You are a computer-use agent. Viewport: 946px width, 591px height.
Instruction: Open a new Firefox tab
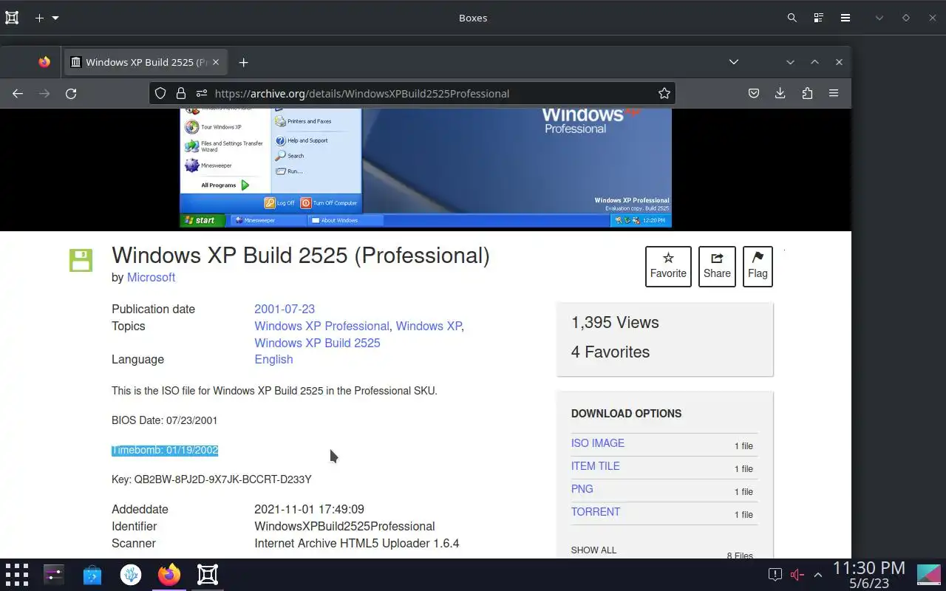243,62
